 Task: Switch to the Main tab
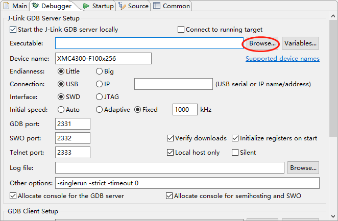(x=15, y=6)
